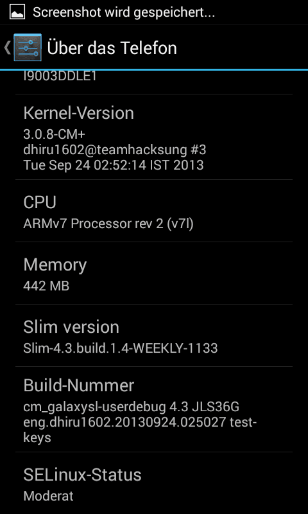Viewport: 308px width, 514px height.
Task: Open the 'Screenshot wird gespeichert...' notification text
Action: coord(124,12)
